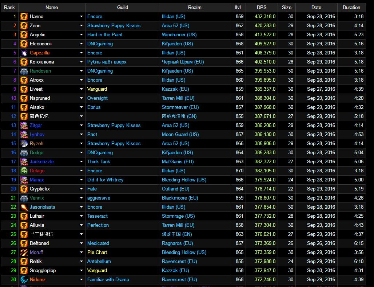
Task: Expand the dropdown for Aisakx
Action: [x=81, y=107]
